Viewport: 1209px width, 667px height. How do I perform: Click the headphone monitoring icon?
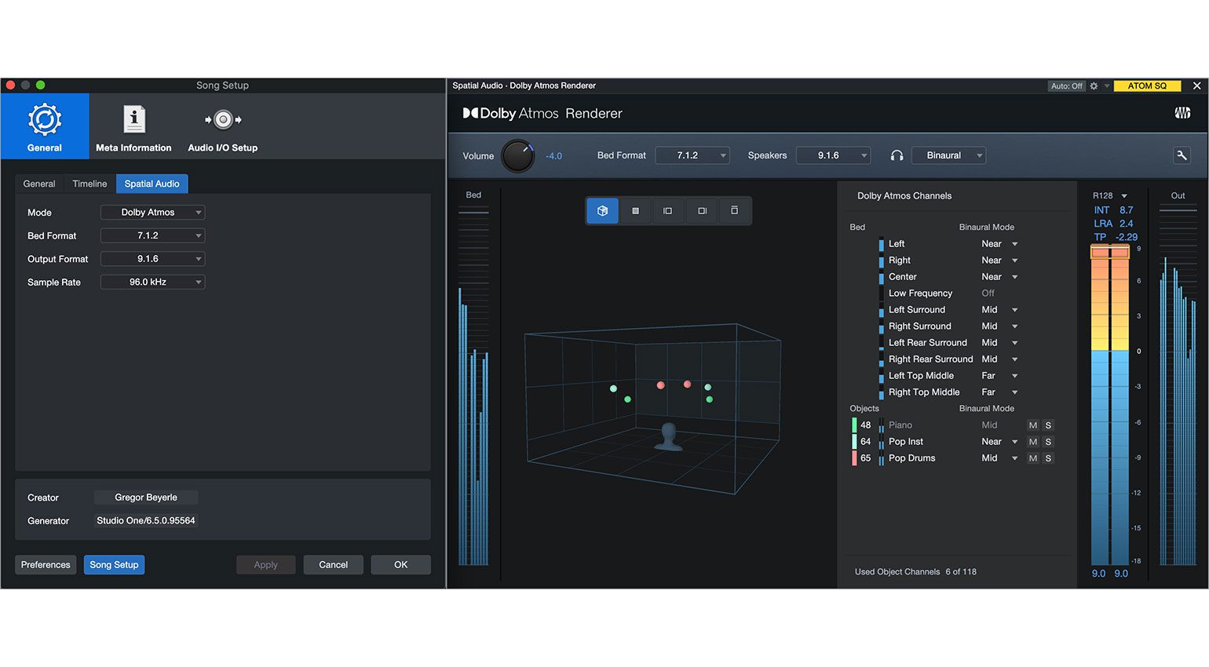coord(896,155)
